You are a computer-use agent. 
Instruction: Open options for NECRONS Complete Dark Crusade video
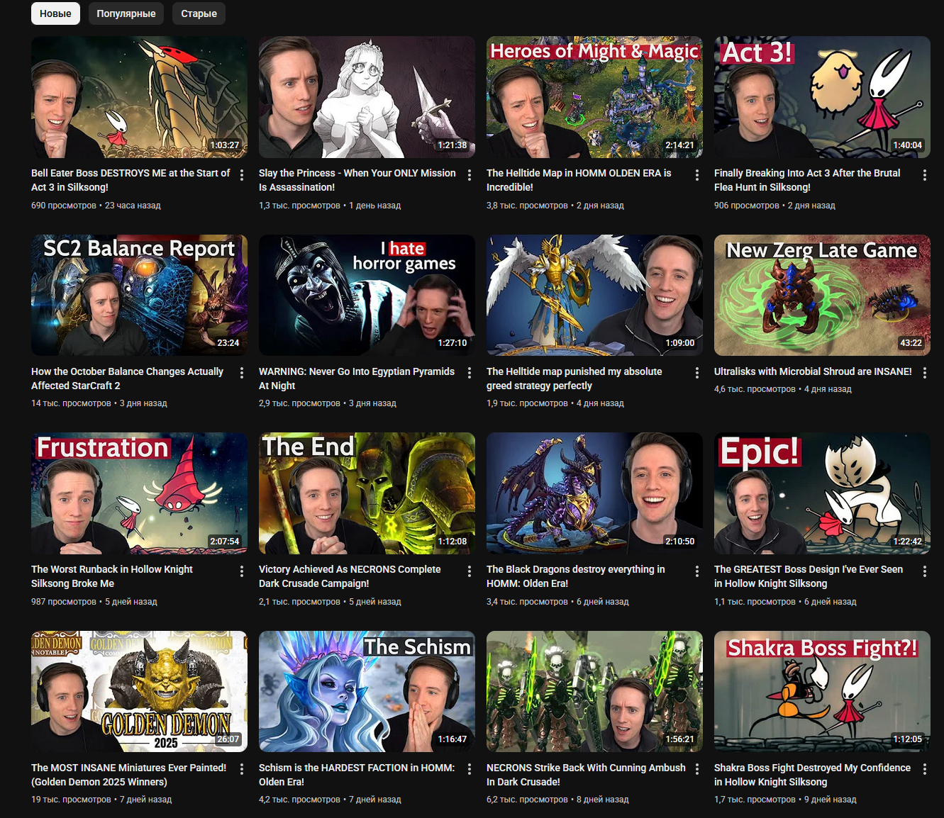point(470,571)
